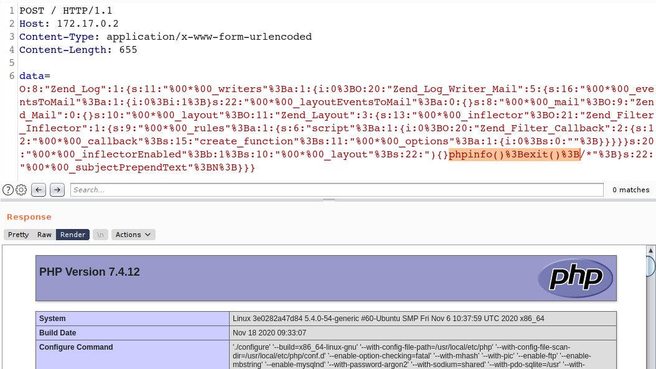Open the search help question mark icon
This screenshot has width=656, height=369.
[8, 190]
